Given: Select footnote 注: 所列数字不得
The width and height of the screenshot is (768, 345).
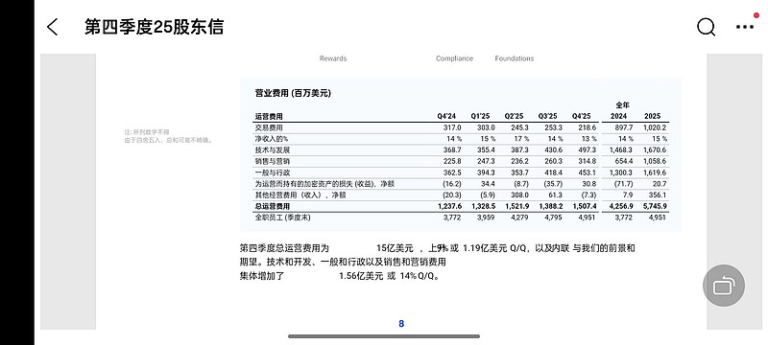Looking at the screenshot, I should (147, 132).
